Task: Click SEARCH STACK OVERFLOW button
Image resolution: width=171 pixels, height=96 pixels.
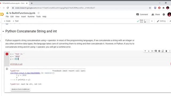Action: [x=21, y=89]
